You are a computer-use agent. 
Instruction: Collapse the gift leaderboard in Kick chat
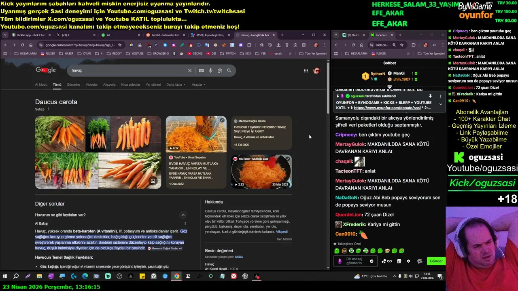point(390,86)
